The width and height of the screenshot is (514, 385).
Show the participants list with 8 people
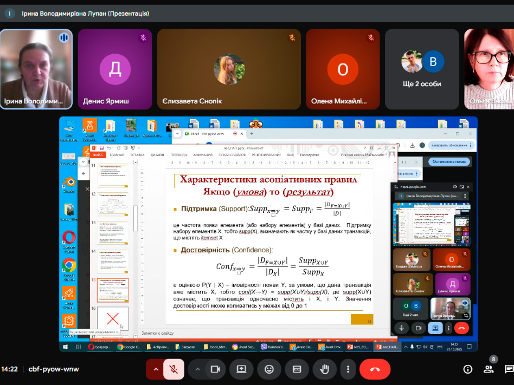[x=489, y=369]
